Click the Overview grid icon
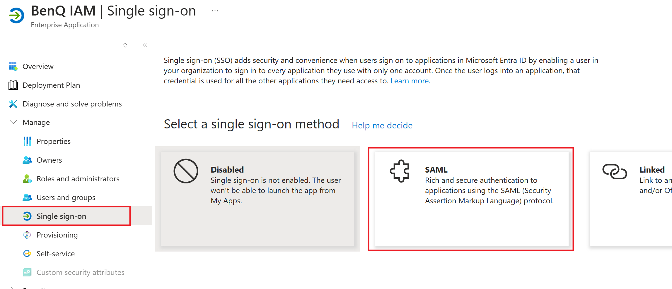The height and width of the screenshot is (289, 672). [13, 66]
